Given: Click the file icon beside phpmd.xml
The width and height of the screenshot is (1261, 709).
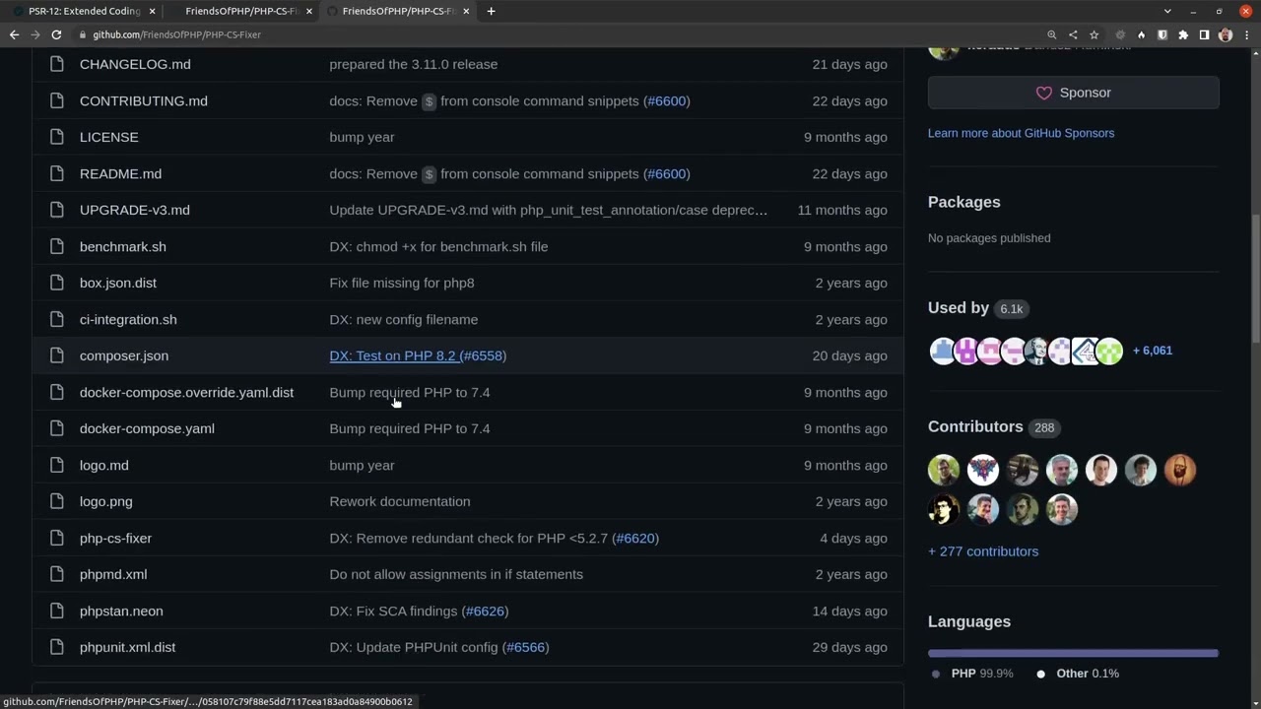Looking at the screenshot, I should [57, 574].
